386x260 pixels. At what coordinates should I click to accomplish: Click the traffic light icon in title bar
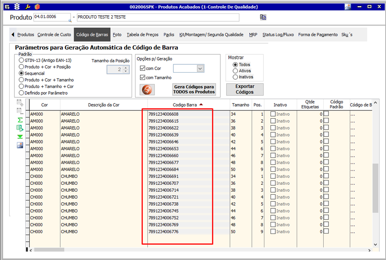tap(17, 7)
